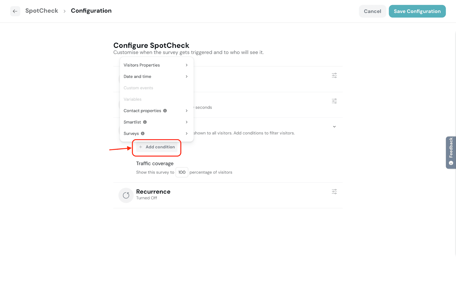This screenshot has width=456, height=285.
Task: Collapse the visitor conditions section chevron
Action: (334, 127)
